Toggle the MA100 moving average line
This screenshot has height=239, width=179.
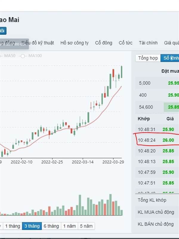30,56
